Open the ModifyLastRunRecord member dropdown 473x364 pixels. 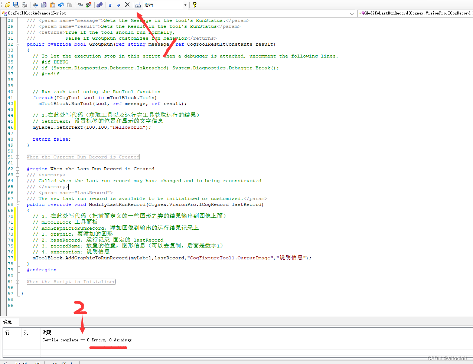[x=416, y=13]
